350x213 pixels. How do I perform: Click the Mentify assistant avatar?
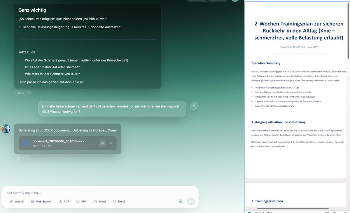click(6, 129)
